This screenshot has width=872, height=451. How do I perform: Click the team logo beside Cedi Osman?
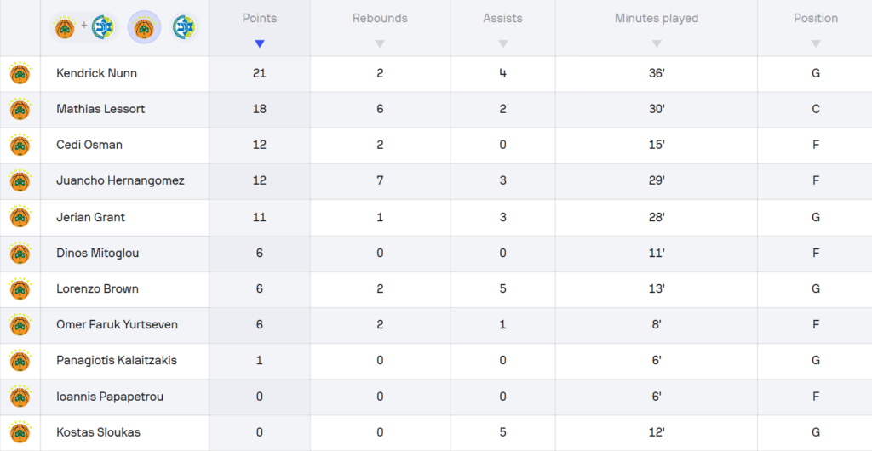click(20, 146)
